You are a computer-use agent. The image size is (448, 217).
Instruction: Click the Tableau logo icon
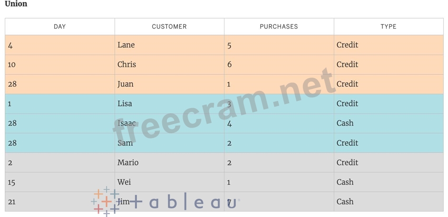pyautogui.click(x=106, y=201)
